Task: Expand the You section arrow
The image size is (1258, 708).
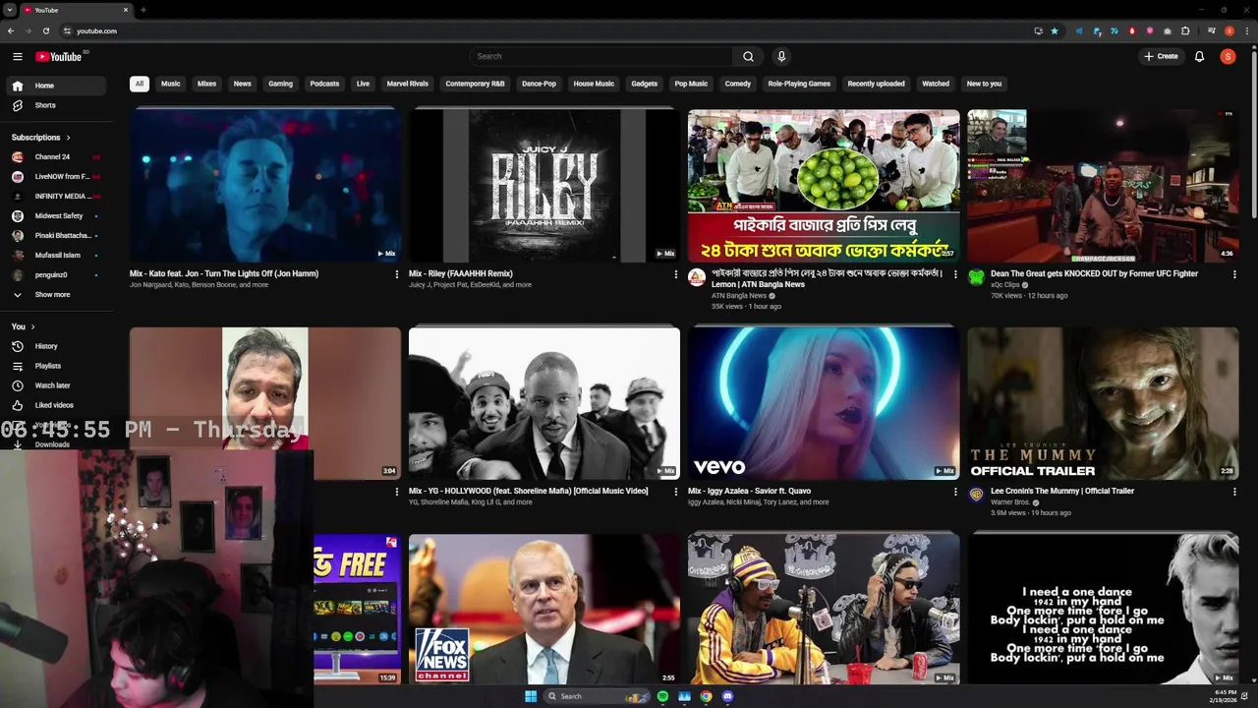Action: pyautogui.click(x=32, y=326)
